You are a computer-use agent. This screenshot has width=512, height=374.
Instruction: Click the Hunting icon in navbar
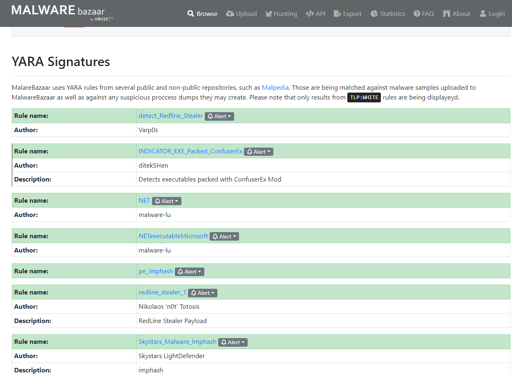click(268, 14)
